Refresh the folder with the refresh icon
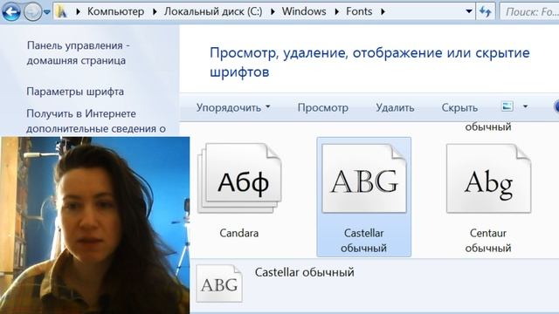 (486, 11)
